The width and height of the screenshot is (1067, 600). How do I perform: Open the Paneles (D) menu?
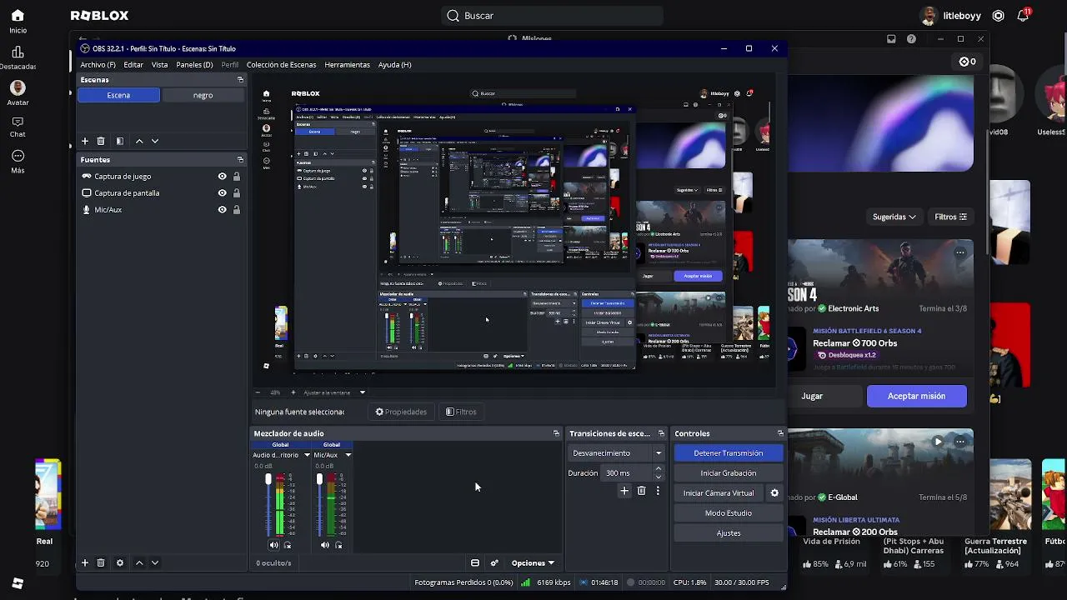pos(194,65)
